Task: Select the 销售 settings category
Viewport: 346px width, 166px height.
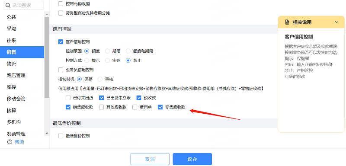Action: click(x=22, y=52)
